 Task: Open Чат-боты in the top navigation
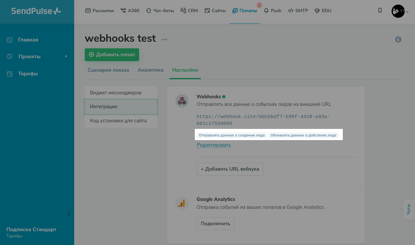click(160, 11)
